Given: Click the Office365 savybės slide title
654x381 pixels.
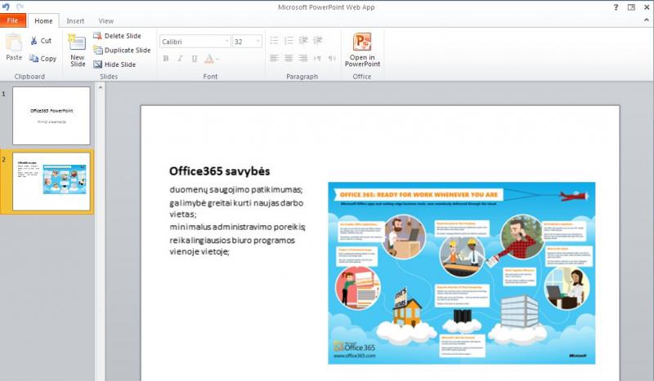Looking at the screenshot, I should pyautogui.click(x=219, y=171).
